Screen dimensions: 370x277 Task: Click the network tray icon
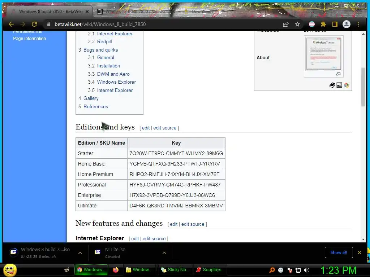[x=298, y=270]
